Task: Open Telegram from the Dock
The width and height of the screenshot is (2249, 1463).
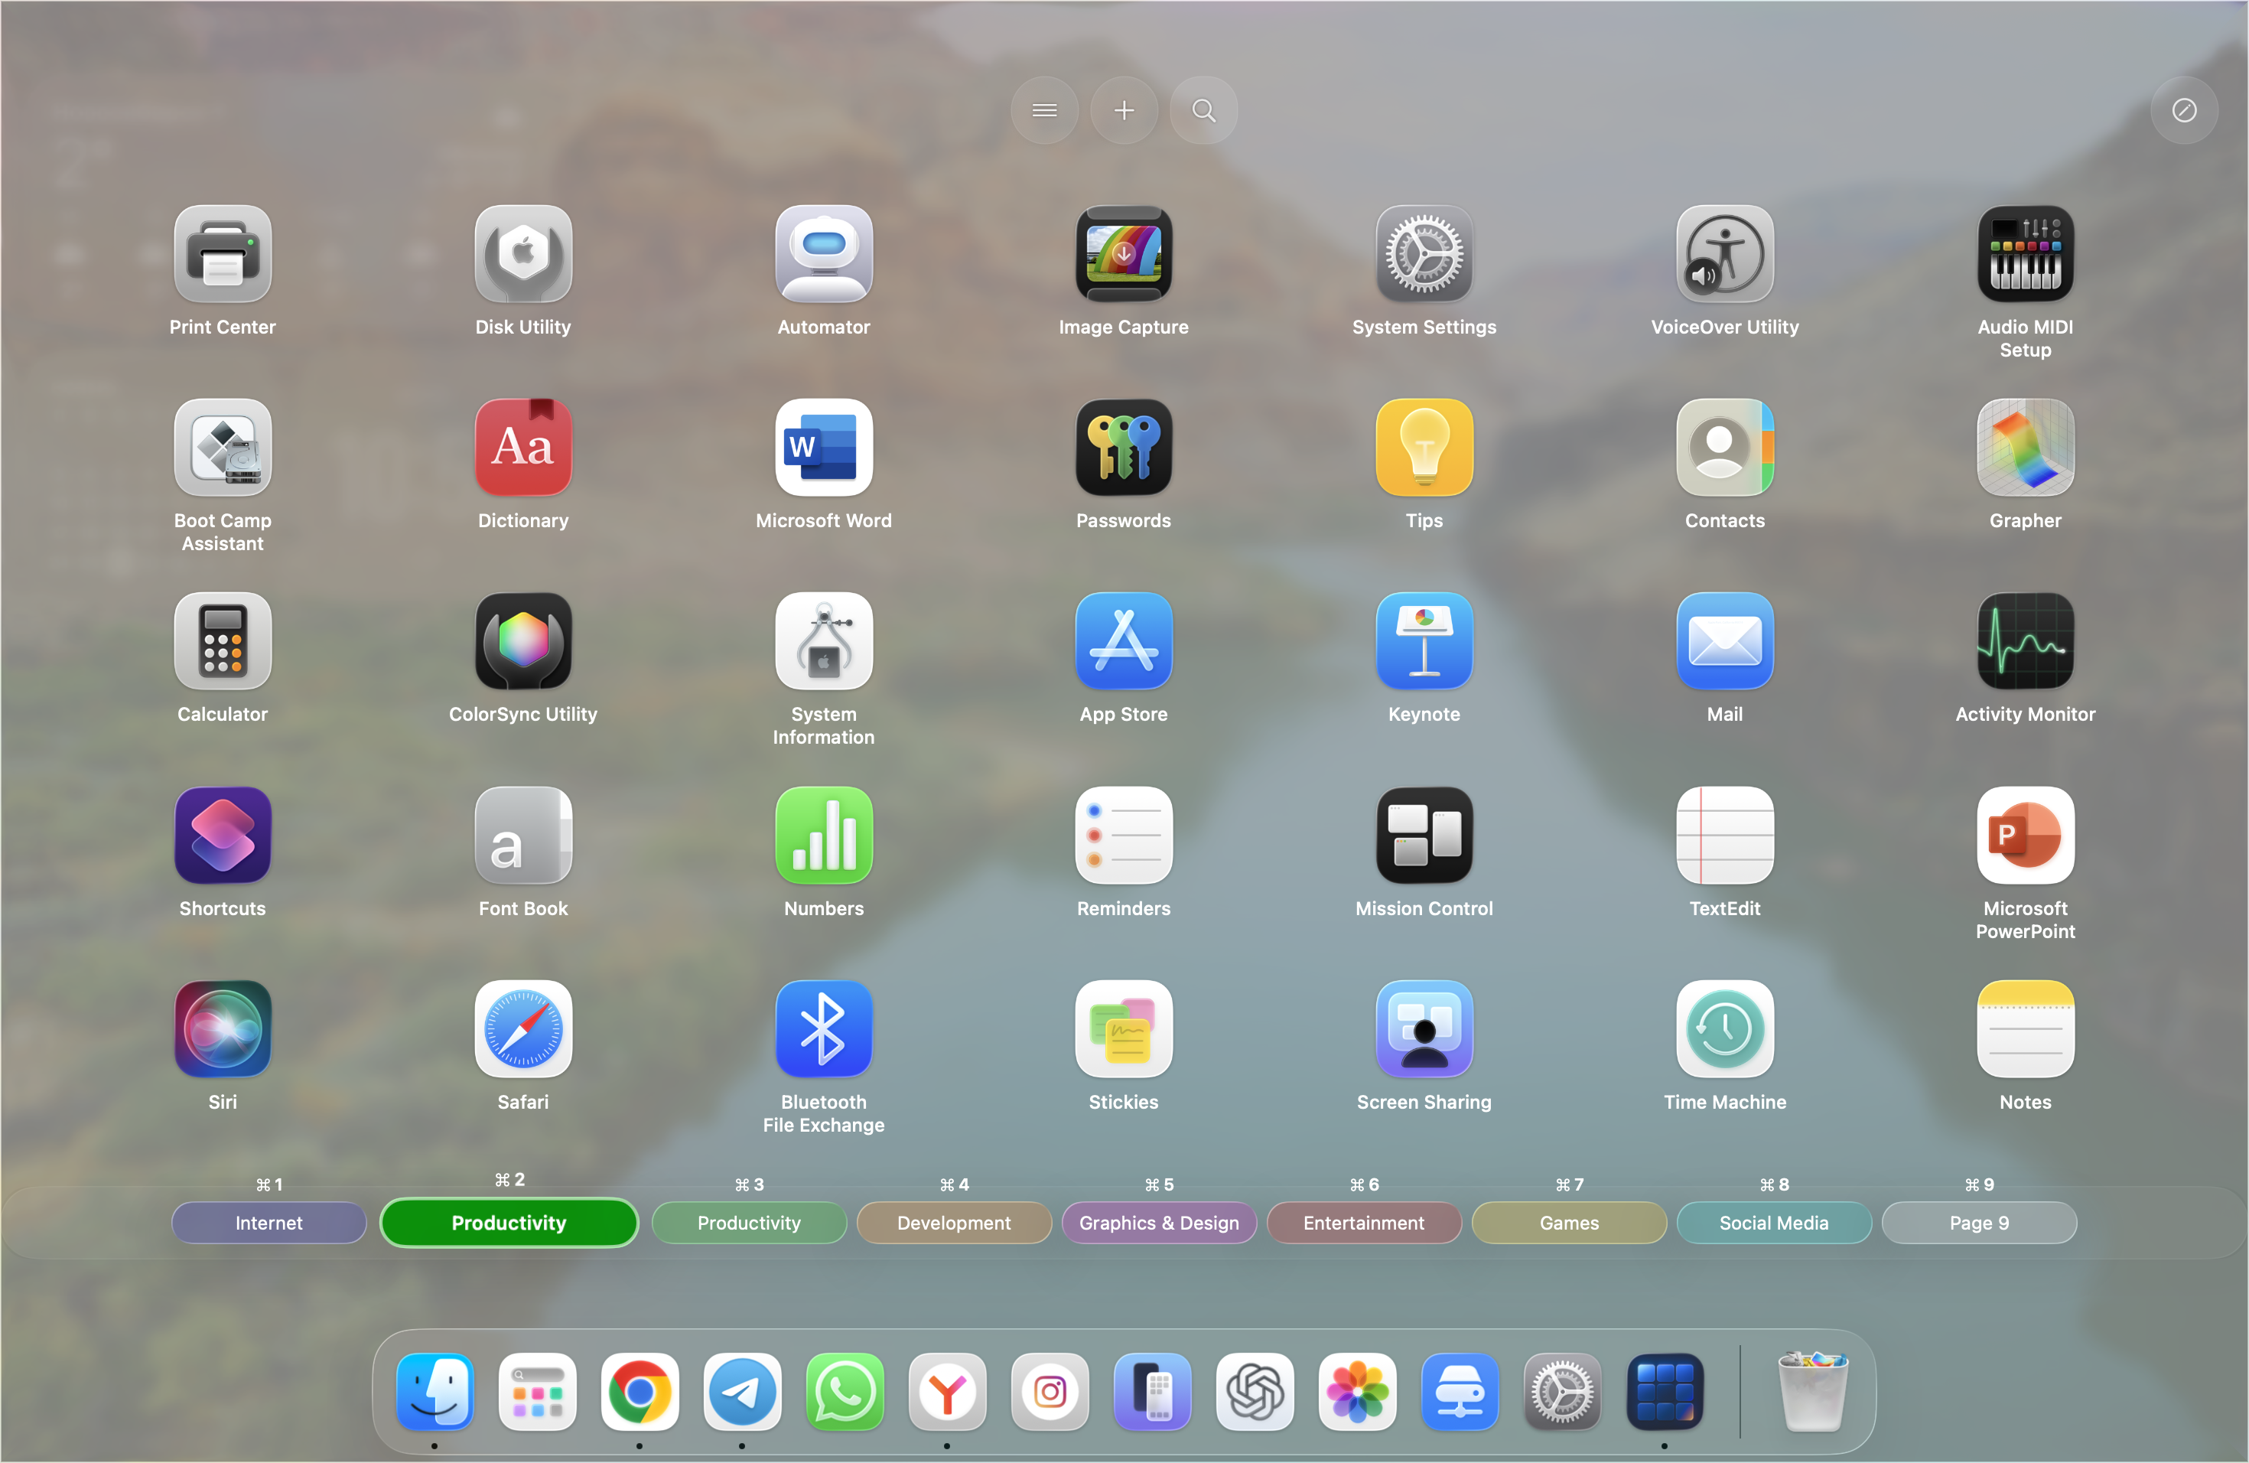Action: click(742, 1391)
